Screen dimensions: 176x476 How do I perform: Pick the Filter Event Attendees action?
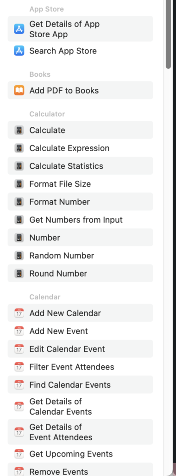click(80, 367)
